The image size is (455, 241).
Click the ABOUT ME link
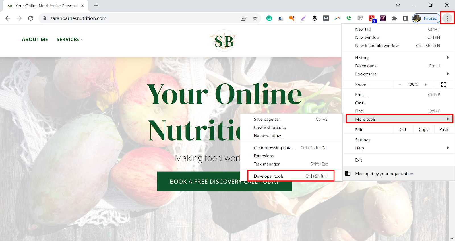[x=35, y=39]
